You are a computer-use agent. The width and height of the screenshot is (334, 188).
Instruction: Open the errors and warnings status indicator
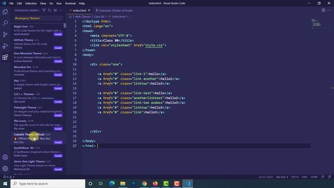(8, 177)
